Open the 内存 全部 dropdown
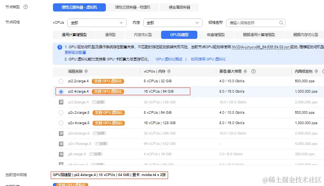Image resolution: width=324 pixels, height=186 pixels. tap(173, 23)
